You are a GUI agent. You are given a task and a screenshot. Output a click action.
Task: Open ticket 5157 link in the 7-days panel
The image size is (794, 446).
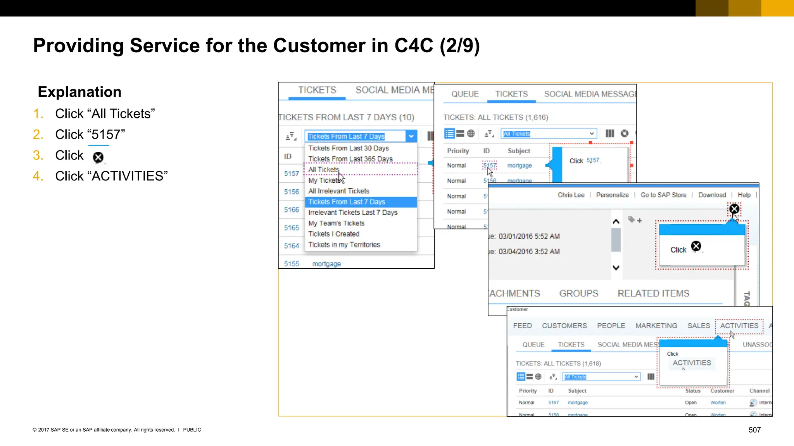(x=292, y=173)
